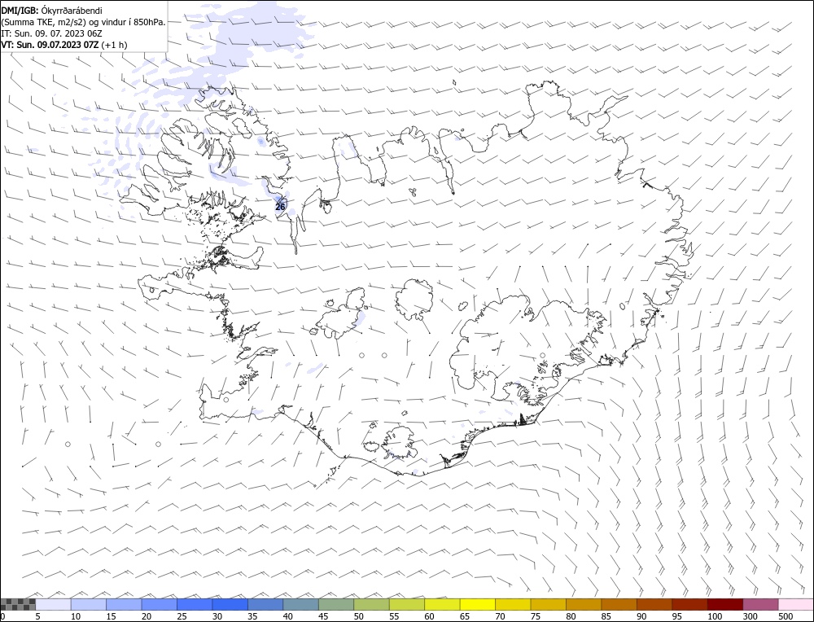This screenshot has height=622, width=814.
Task: Click the legend scale value 25
Action: click(182, 616)
